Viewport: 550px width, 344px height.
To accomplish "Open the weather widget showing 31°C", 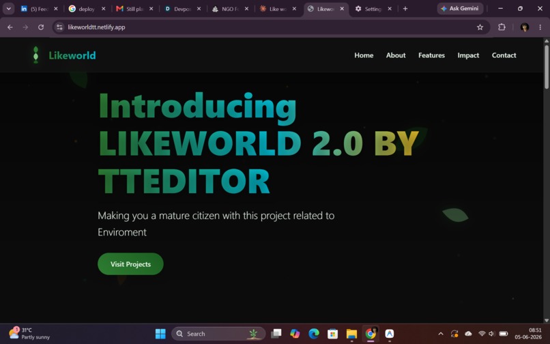I will click(x=29, y=334).
